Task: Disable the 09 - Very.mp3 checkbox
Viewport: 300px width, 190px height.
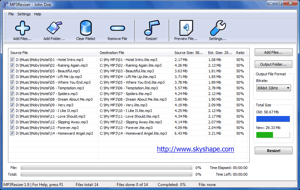Action: (x=12, y=105)
